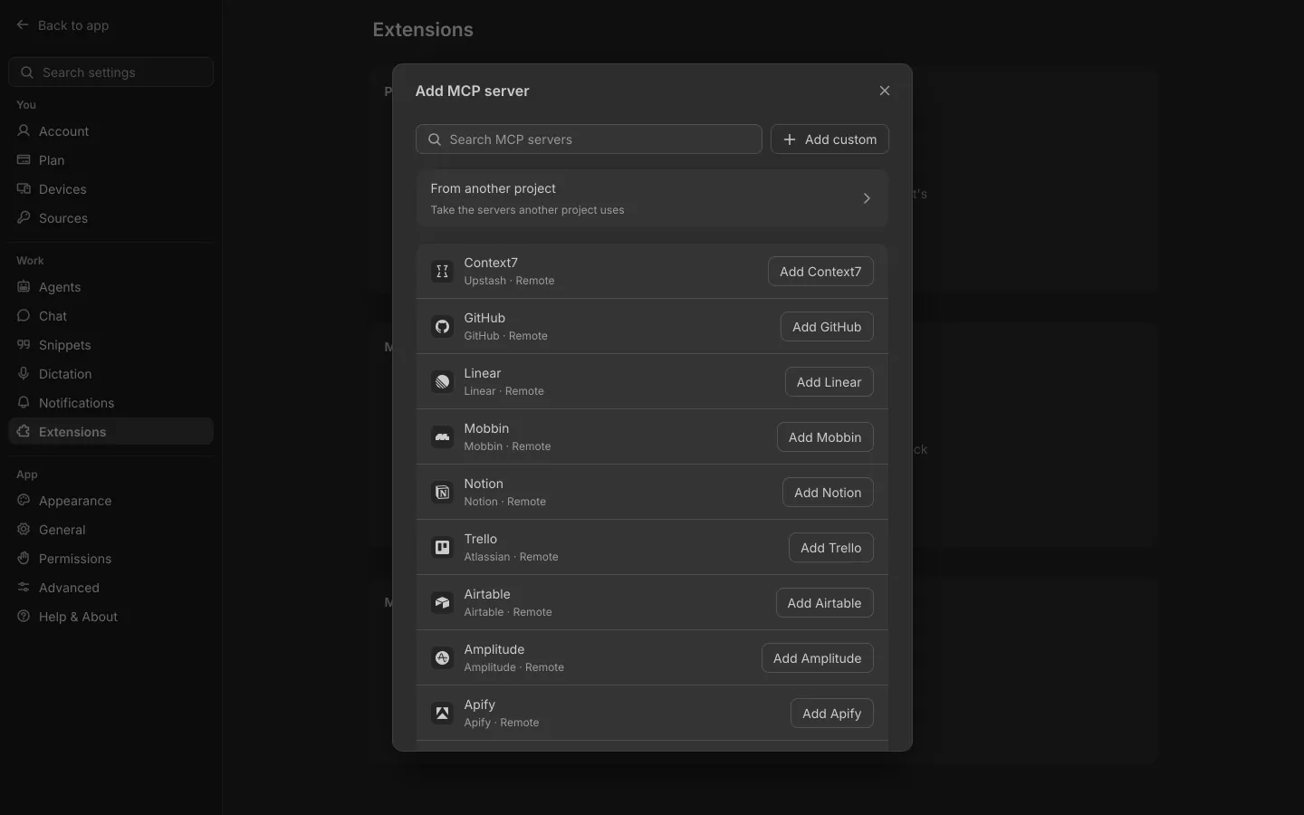
Task: Click Add Mobbin button
Action: pos(825,437)
